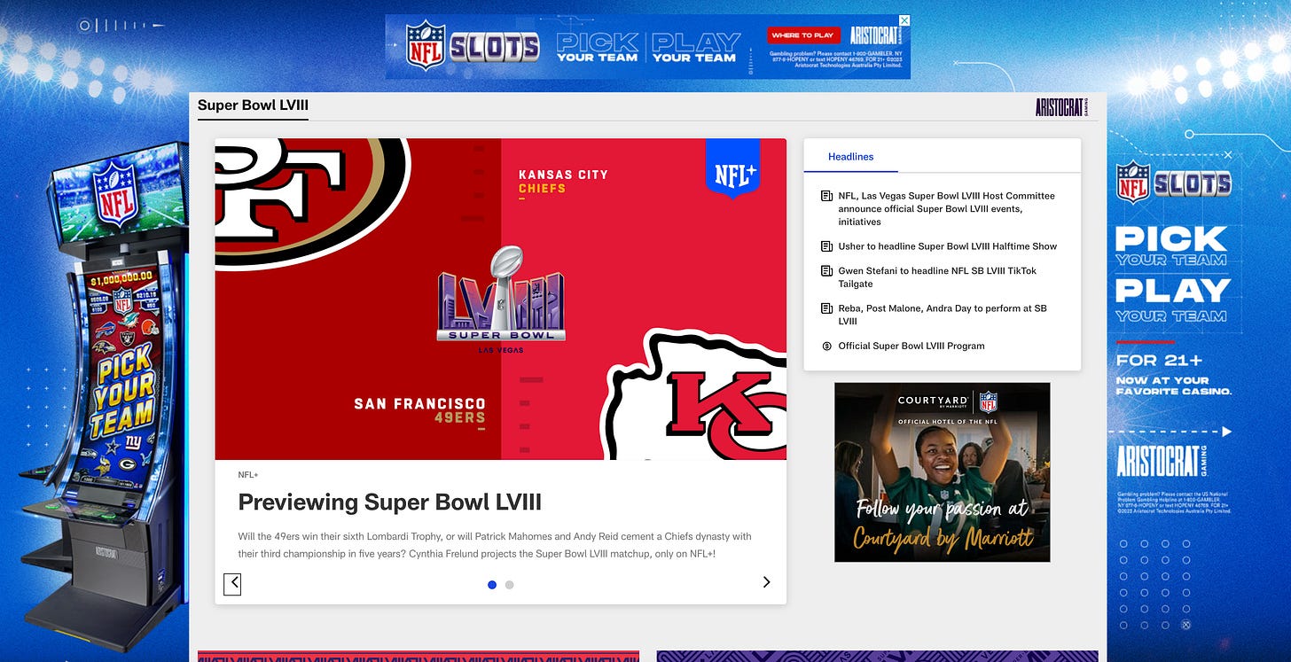
Task: Click article icon beside Usher headline
Action: tap(826, 246)
